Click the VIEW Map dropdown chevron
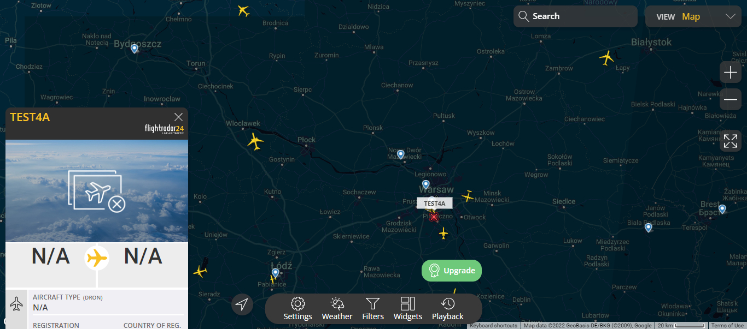Viewport: 747px width, 329px height. click(x=730, y=16)
